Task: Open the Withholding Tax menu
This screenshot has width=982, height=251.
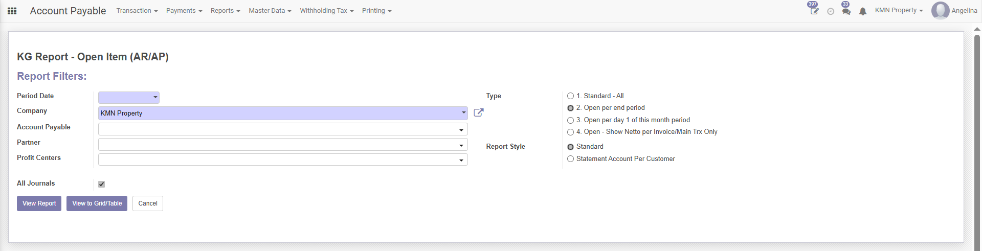Action: (x=326, y=11)
